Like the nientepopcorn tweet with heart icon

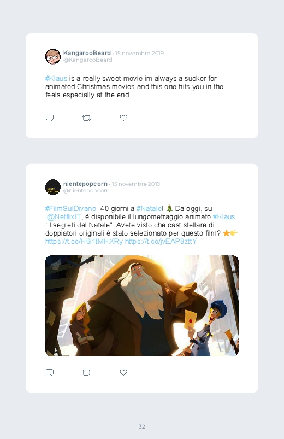click(123, 372)
